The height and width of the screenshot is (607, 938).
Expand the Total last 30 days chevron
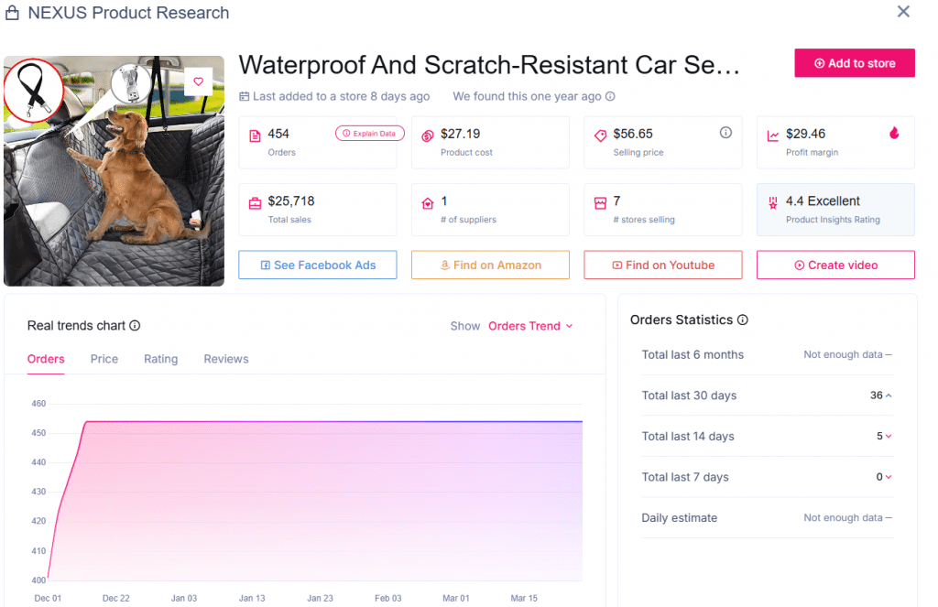889,396
